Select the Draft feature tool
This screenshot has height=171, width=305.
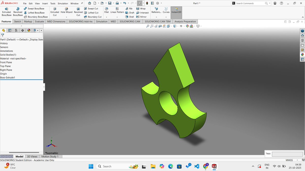coord(130,13)
